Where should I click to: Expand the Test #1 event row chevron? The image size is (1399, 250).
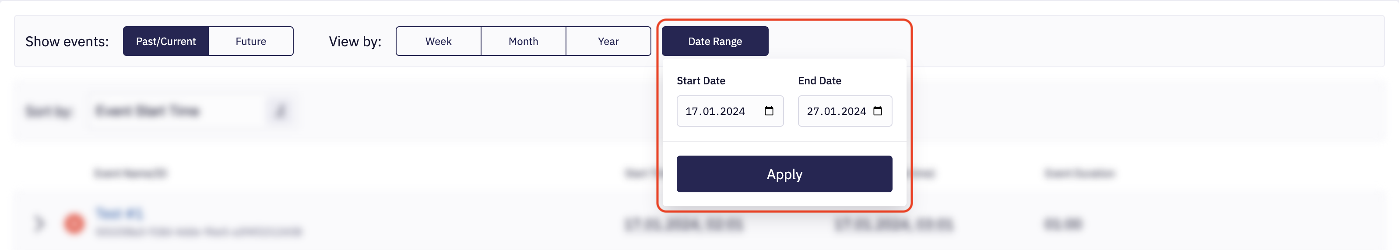click(x=39, y=223)
